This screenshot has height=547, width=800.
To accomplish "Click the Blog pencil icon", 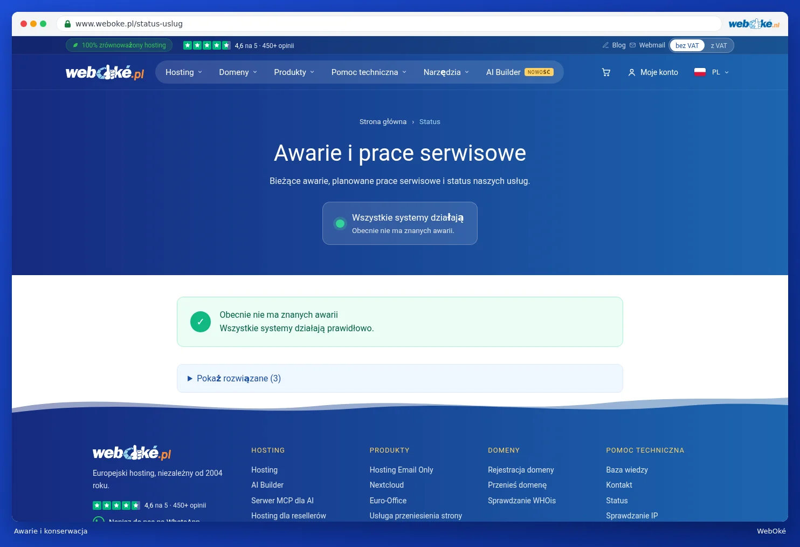I will (x=605, y=45).
